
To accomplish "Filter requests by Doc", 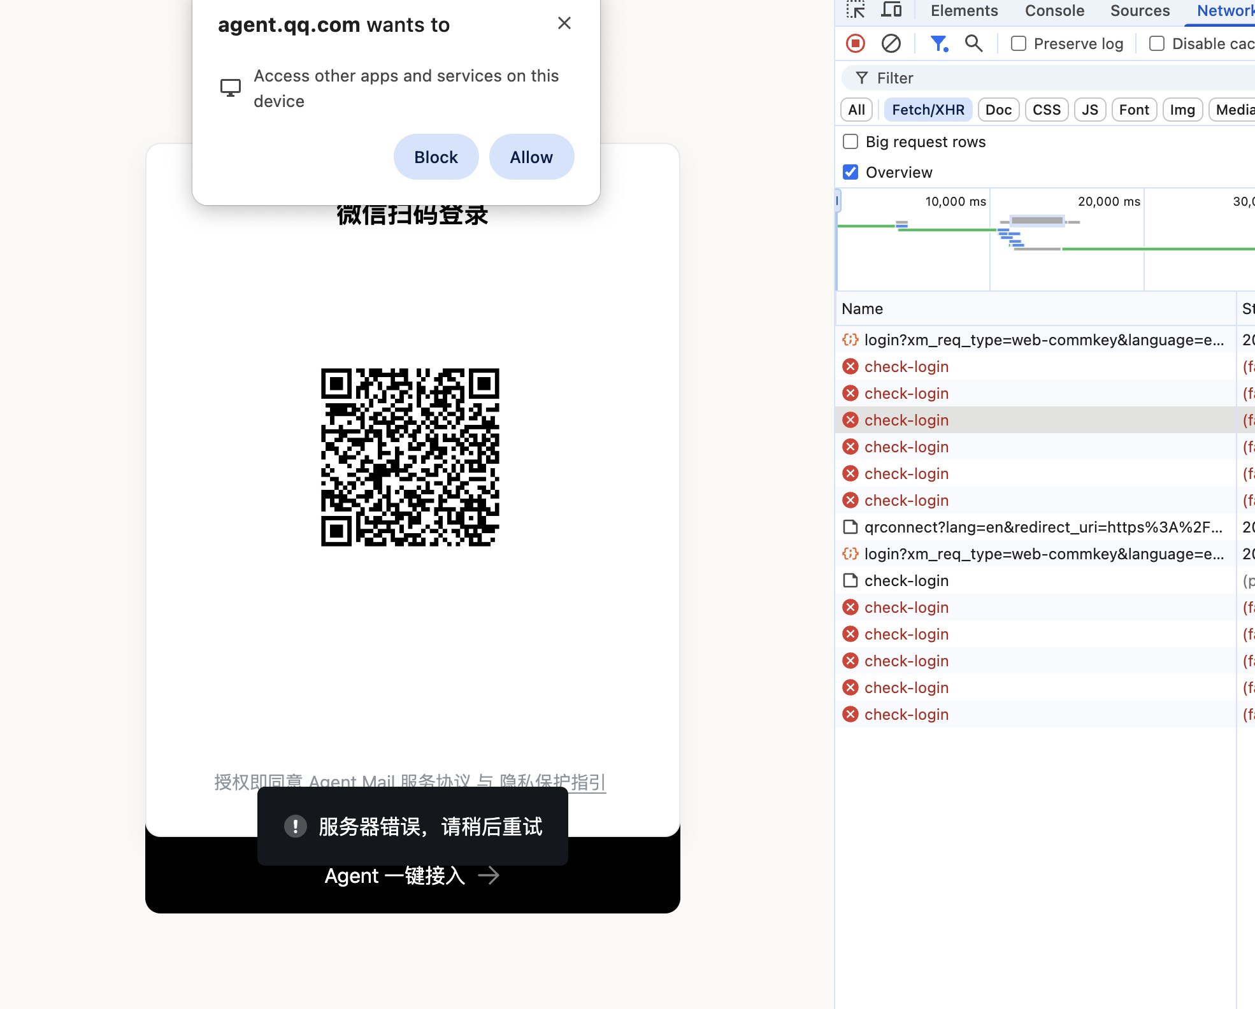I will click(998, 110).
